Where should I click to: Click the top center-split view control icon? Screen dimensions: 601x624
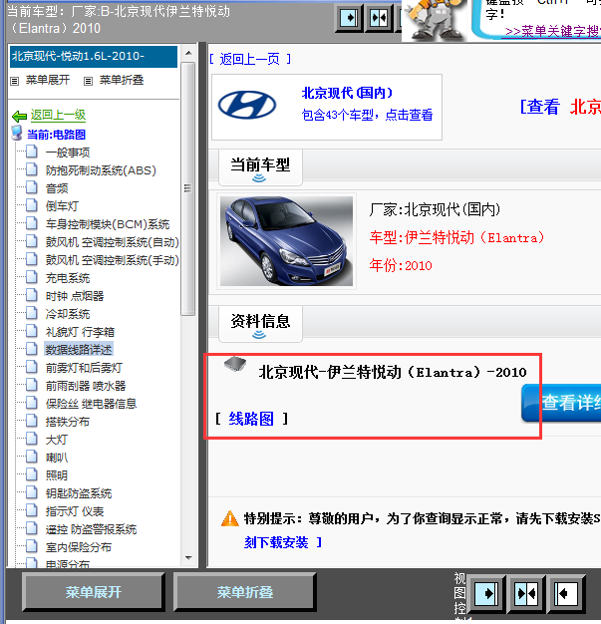[379, 18]
